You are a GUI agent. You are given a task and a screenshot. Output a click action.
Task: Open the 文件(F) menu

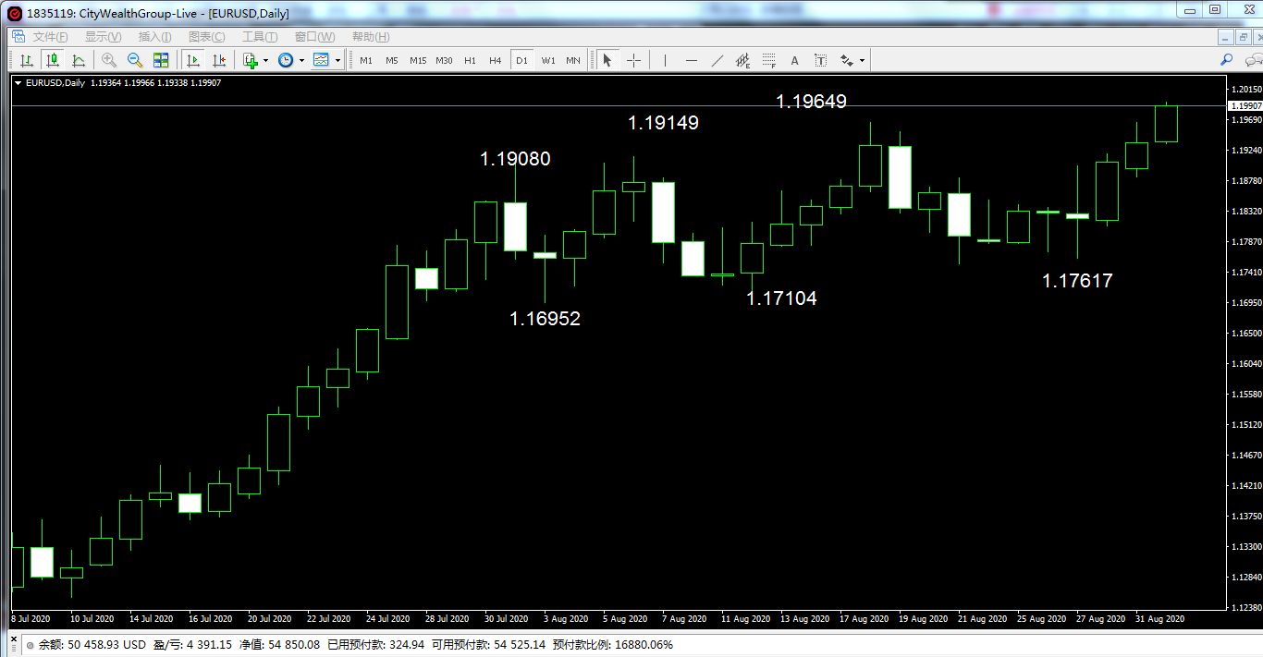(51, 37)
